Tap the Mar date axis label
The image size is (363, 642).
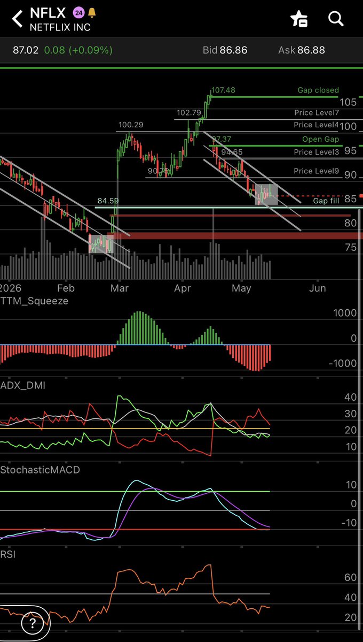119,288
